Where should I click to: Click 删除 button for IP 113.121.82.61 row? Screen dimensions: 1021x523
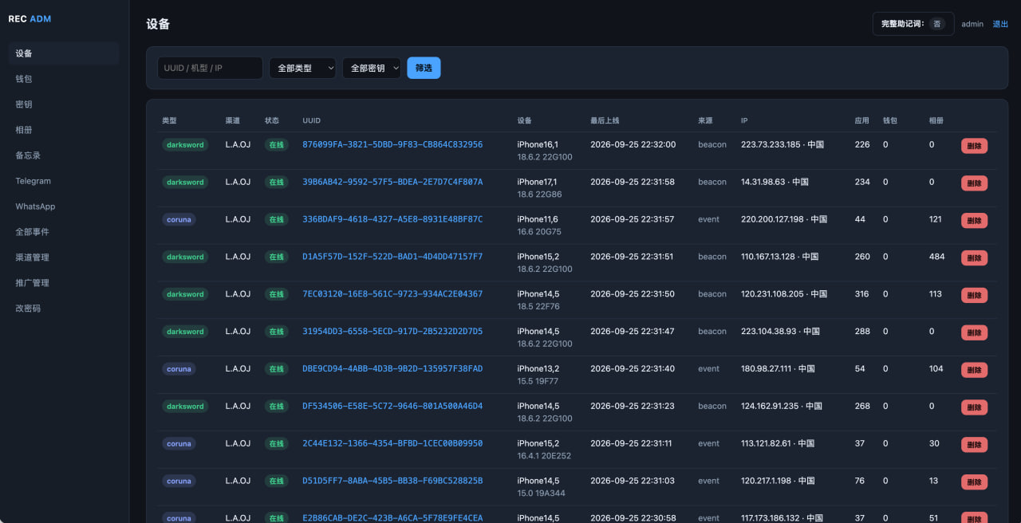974,445
